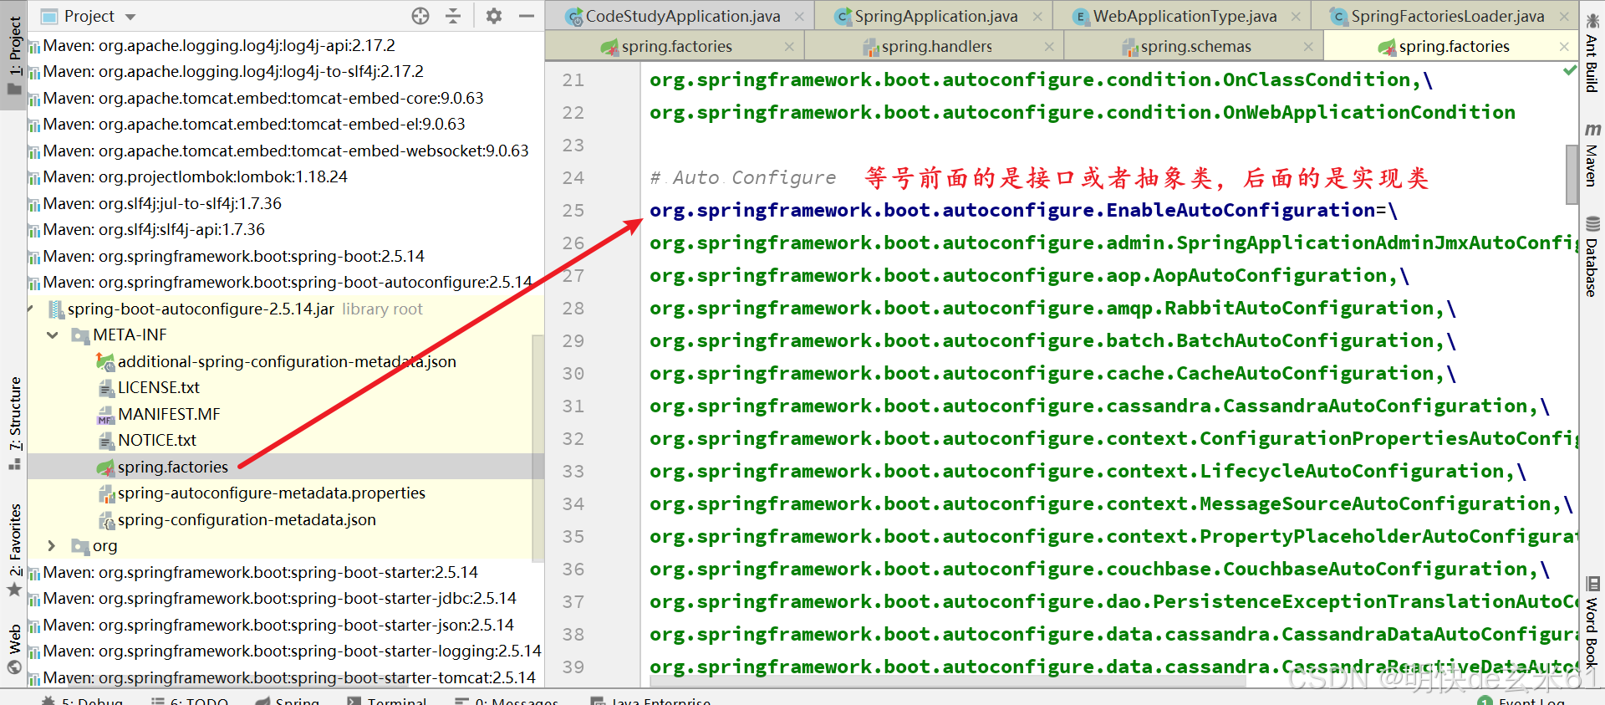Switch to SpringApplication.java tab

(x=936, y=16)
